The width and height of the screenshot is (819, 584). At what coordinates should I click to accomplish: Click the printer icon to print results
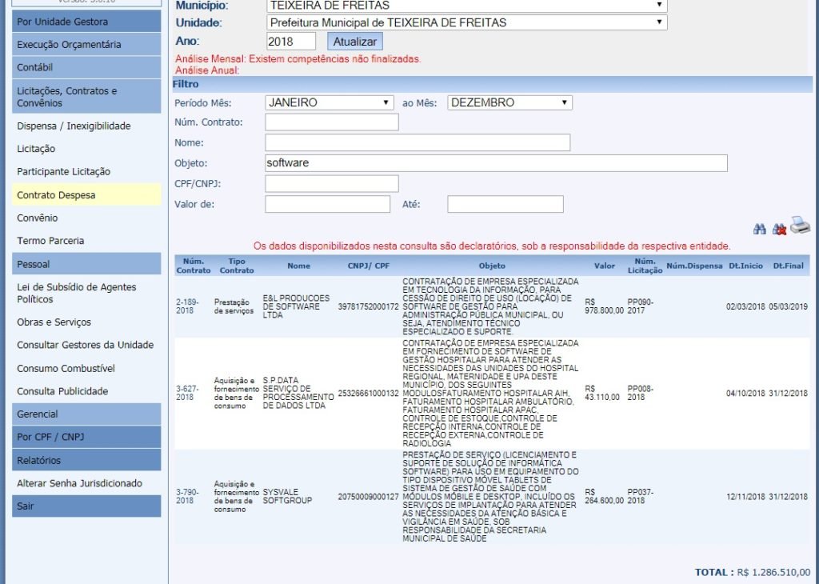pyautogui.click(x=800, y=226)
